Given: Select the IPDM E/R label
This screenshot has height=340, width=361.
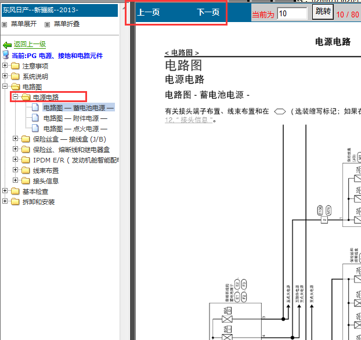Looking at the screenshot, I should 76,160.
